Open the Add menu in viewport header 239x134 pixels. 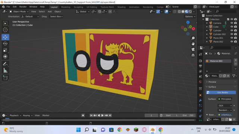50,12
